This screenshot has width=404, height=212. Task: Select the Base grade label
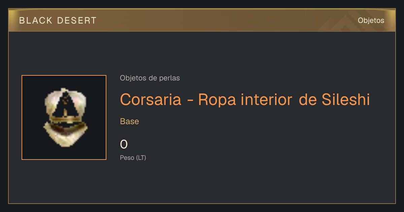130,121
